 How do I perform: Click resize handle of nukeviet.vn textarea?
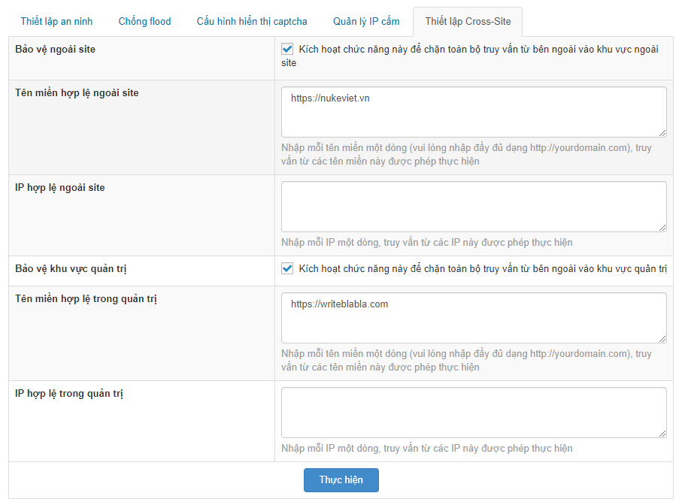pyautogui.click(x=662, y=133)
